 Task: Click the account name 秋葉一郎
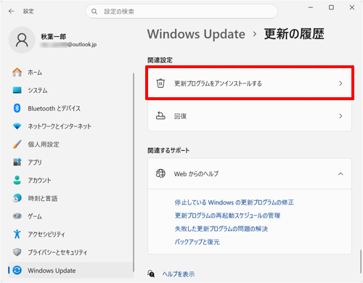coord(53,36)
